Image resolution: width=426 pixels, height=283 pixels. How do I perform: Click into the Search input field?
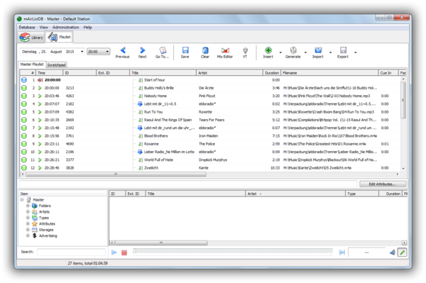(71, 252)
